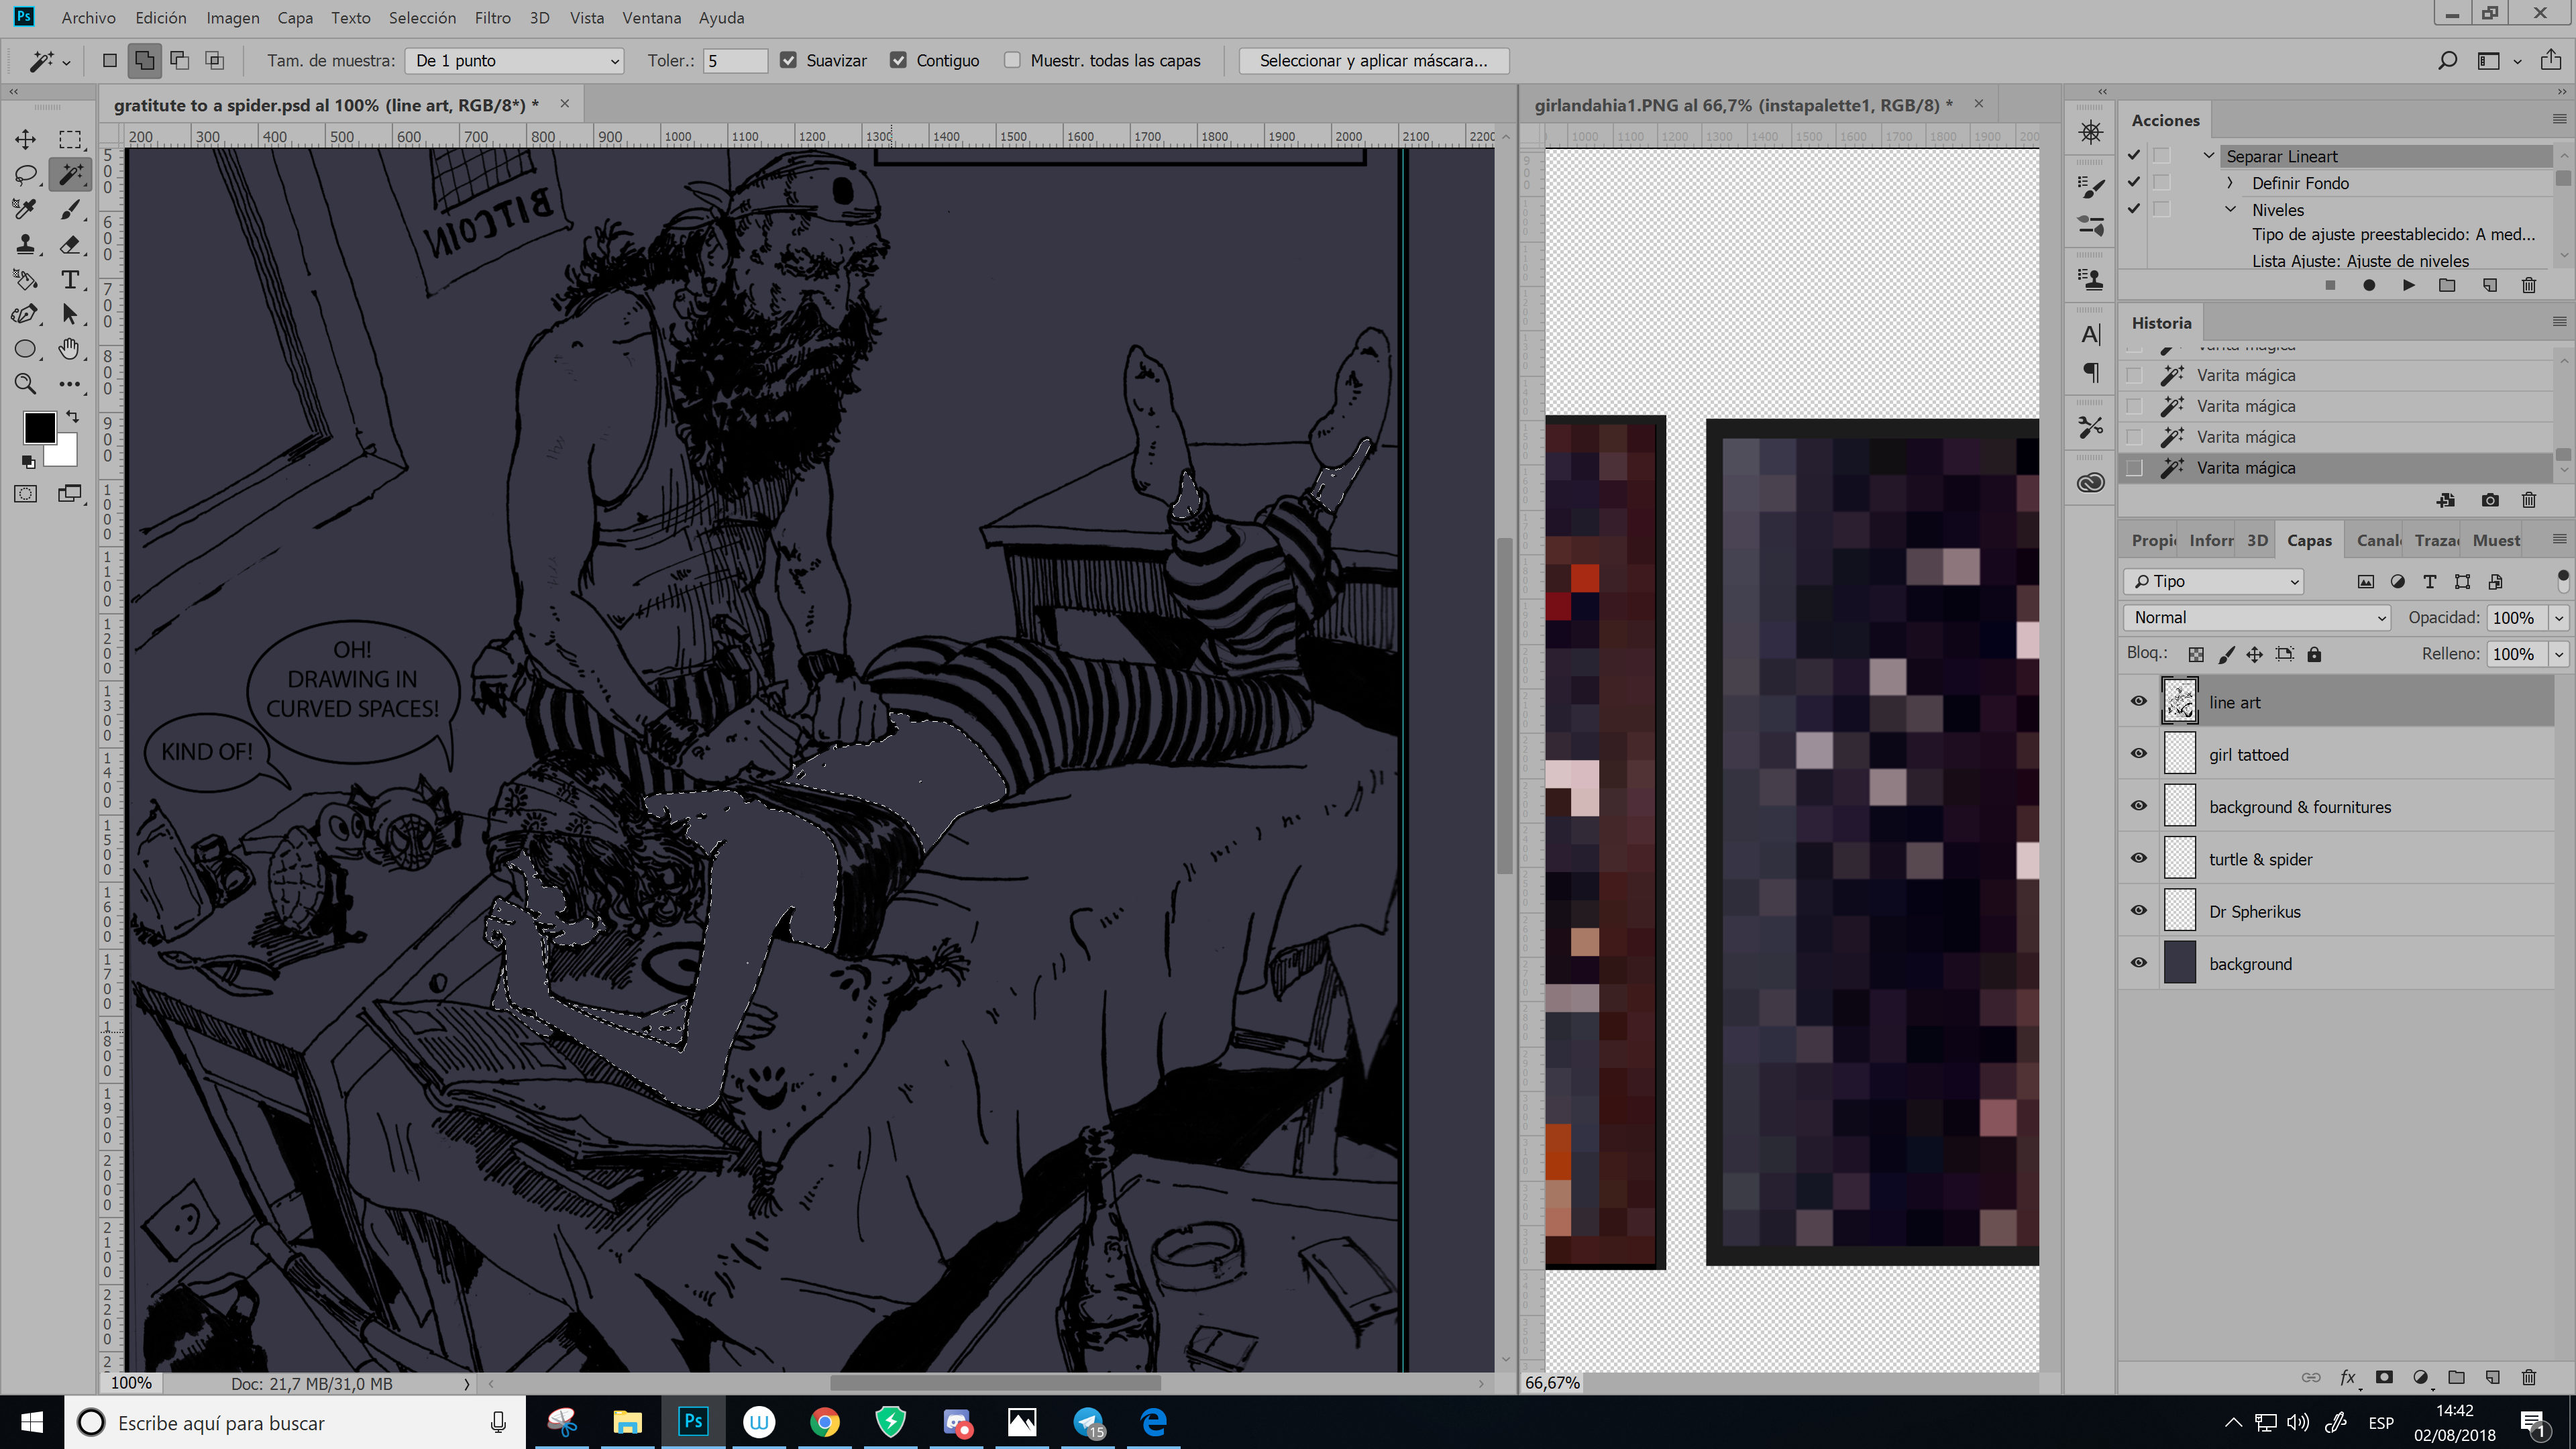Select the Move tool
The image size is (2576, 1449).
tap(25, 139)
